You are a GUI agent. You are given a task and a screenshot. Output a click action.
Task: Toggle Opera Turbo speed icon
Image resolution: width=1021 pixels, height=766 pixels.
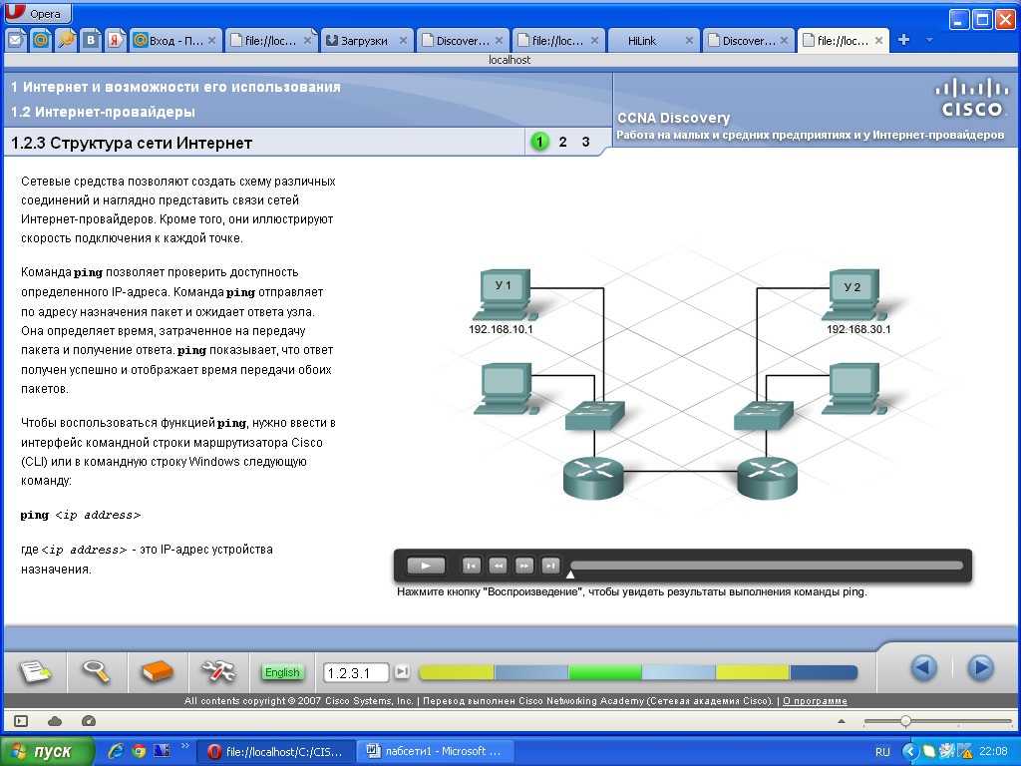click(89, 721)
